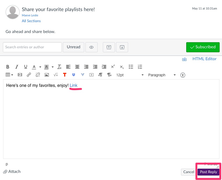222x180 pixels.
Task: Filter replies with the Unread button
Action: [x=73, y=47]
